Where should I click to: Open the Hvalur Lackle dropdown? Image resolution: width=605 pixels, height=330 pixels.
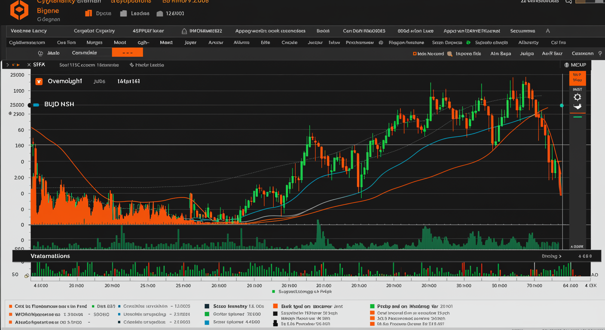tap(146, 65)
